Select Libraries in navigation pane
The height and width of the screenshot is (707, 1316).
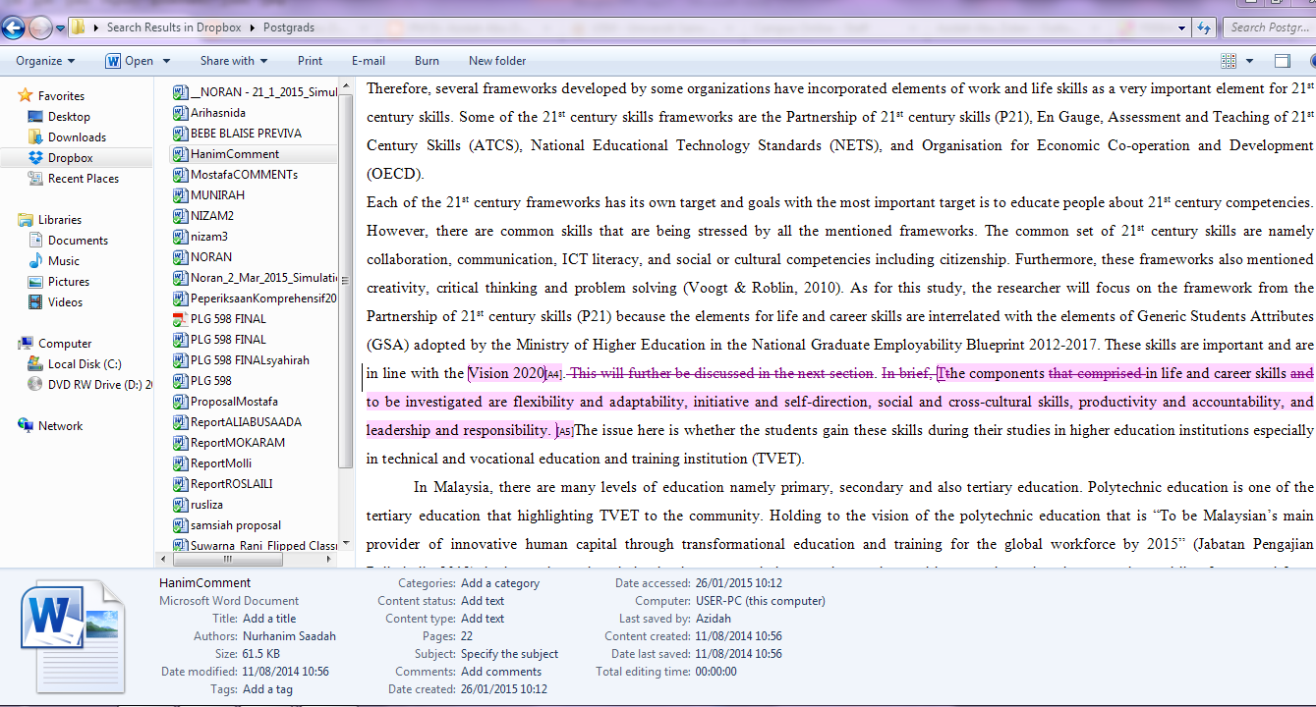[59, 220]
